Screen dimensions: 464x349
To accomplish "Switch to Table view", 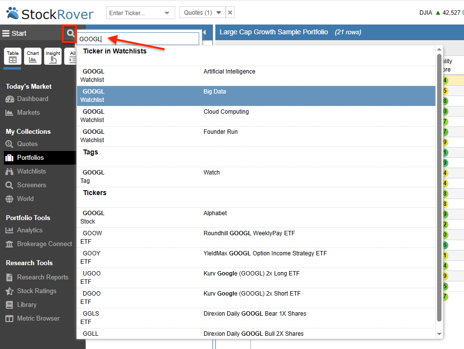I will pos(12,56).
